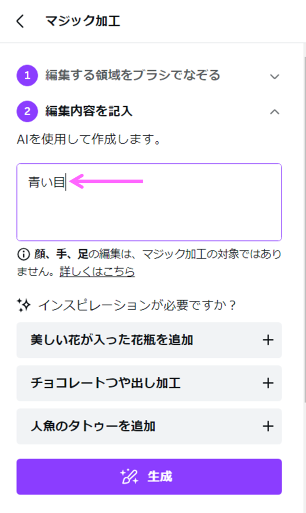The image size is (306, 513).
Task: Select the 編集内容を記入 step heading
Action: (89, 111)
